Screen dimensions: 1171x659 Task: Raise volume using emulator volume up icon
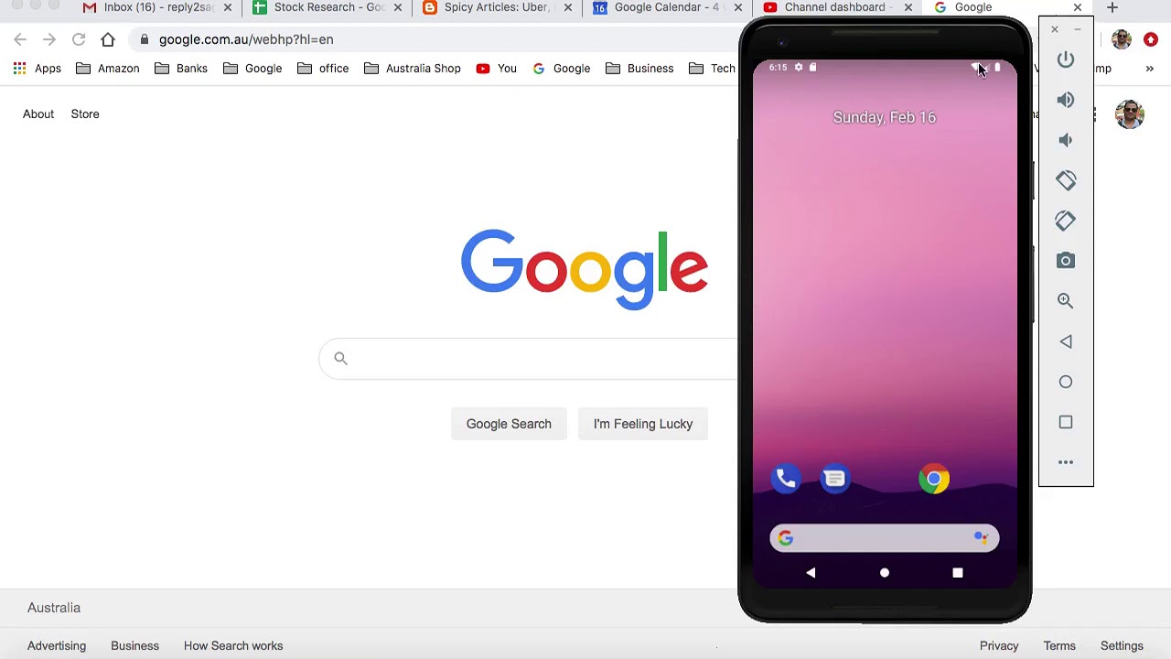[1066, 100]
